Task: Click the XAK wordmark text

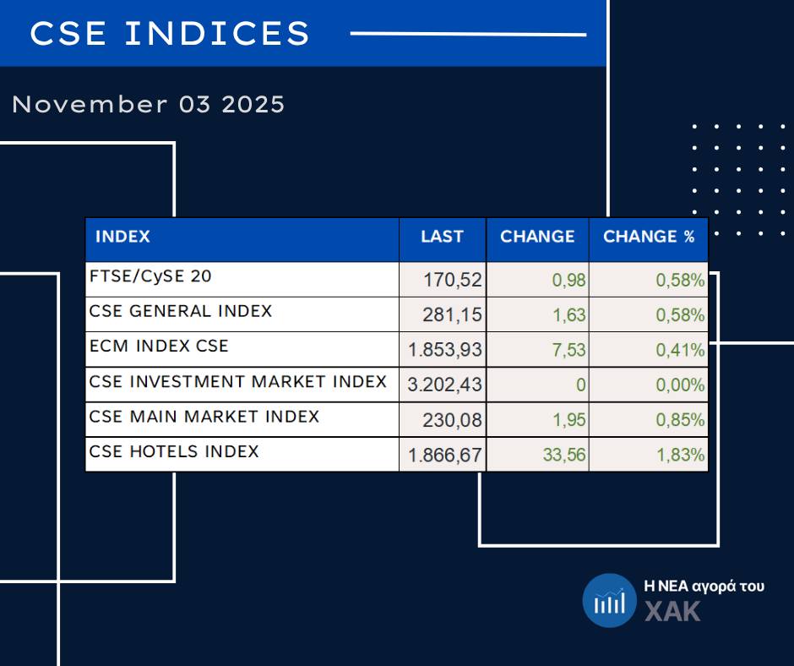Action: tap(673, 612)
